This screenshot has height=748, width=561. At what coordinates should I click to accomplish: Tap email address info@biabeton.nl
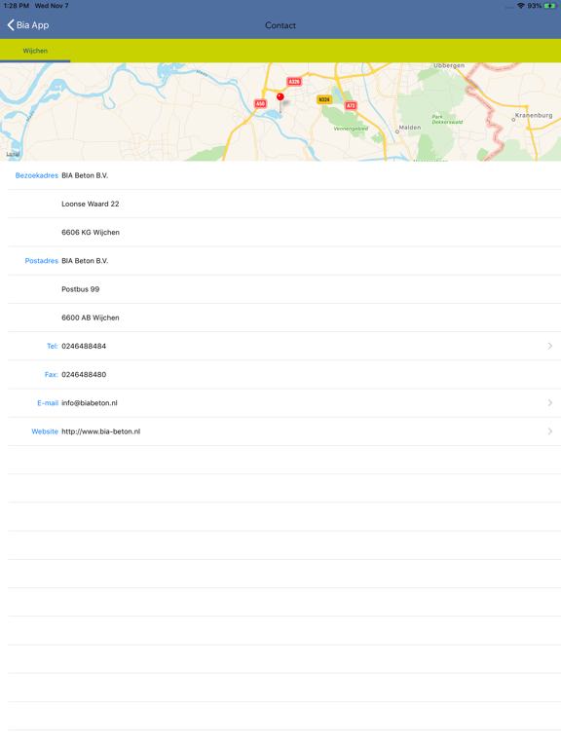coord(90,403)
